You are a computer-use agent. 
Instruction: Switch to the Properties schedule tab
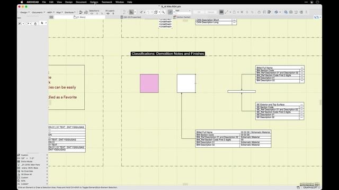coord(131,17)
